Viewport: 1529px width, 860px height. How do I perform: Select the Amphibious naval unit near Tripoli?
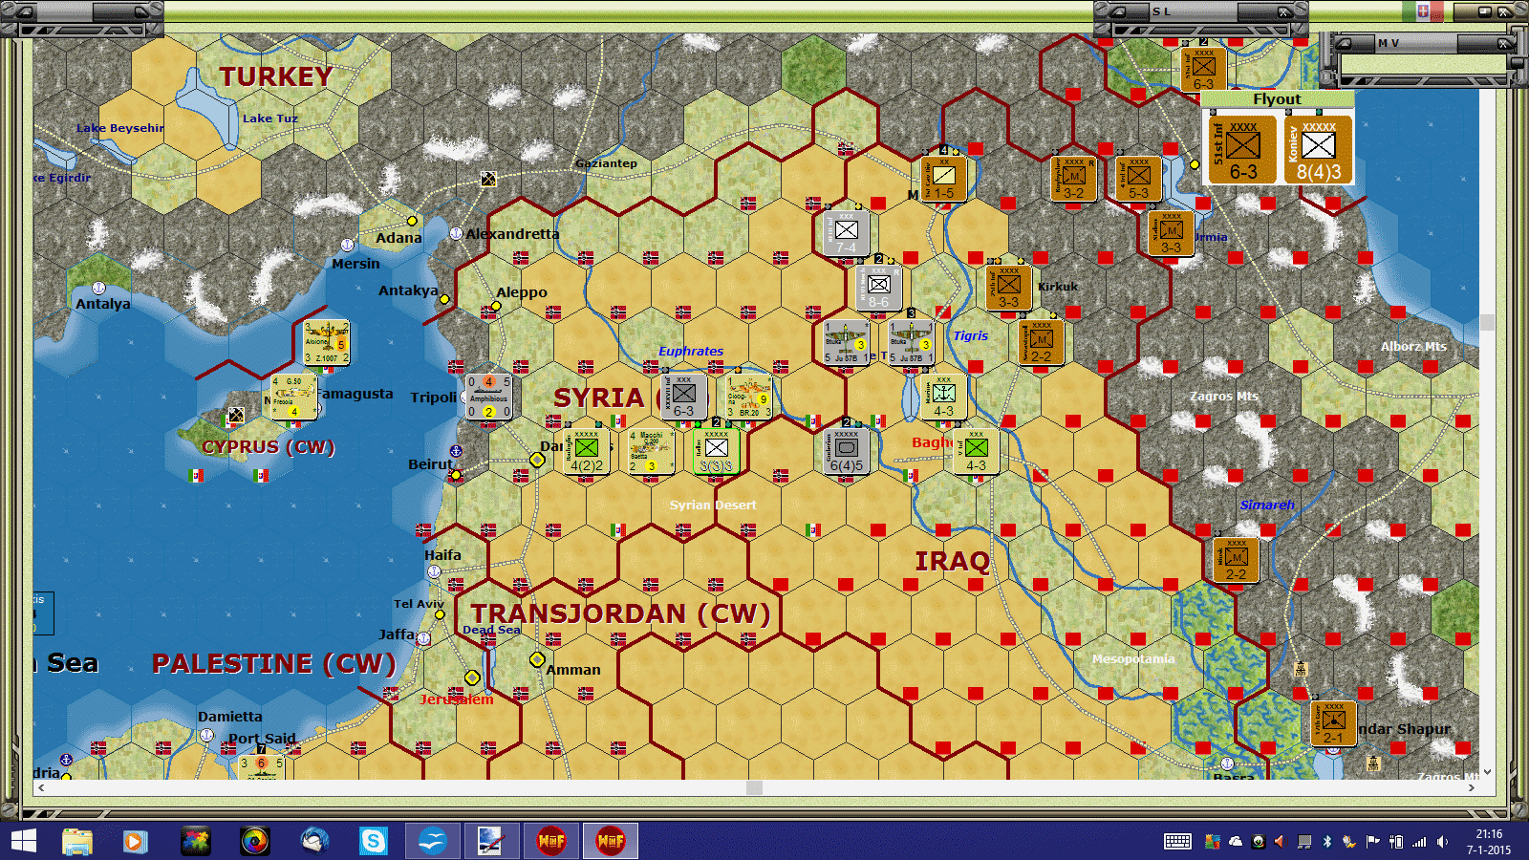click(488, 397)
